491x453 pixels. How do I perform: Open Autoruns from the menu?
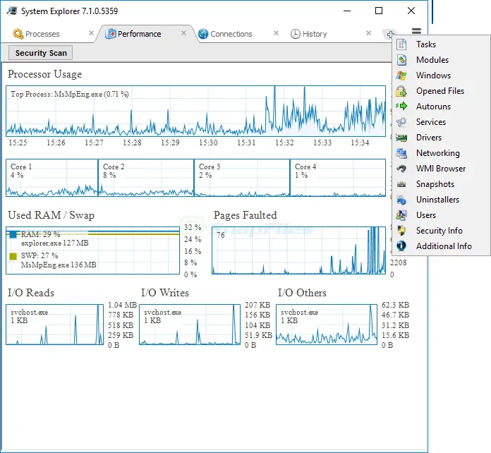point(441,107)
